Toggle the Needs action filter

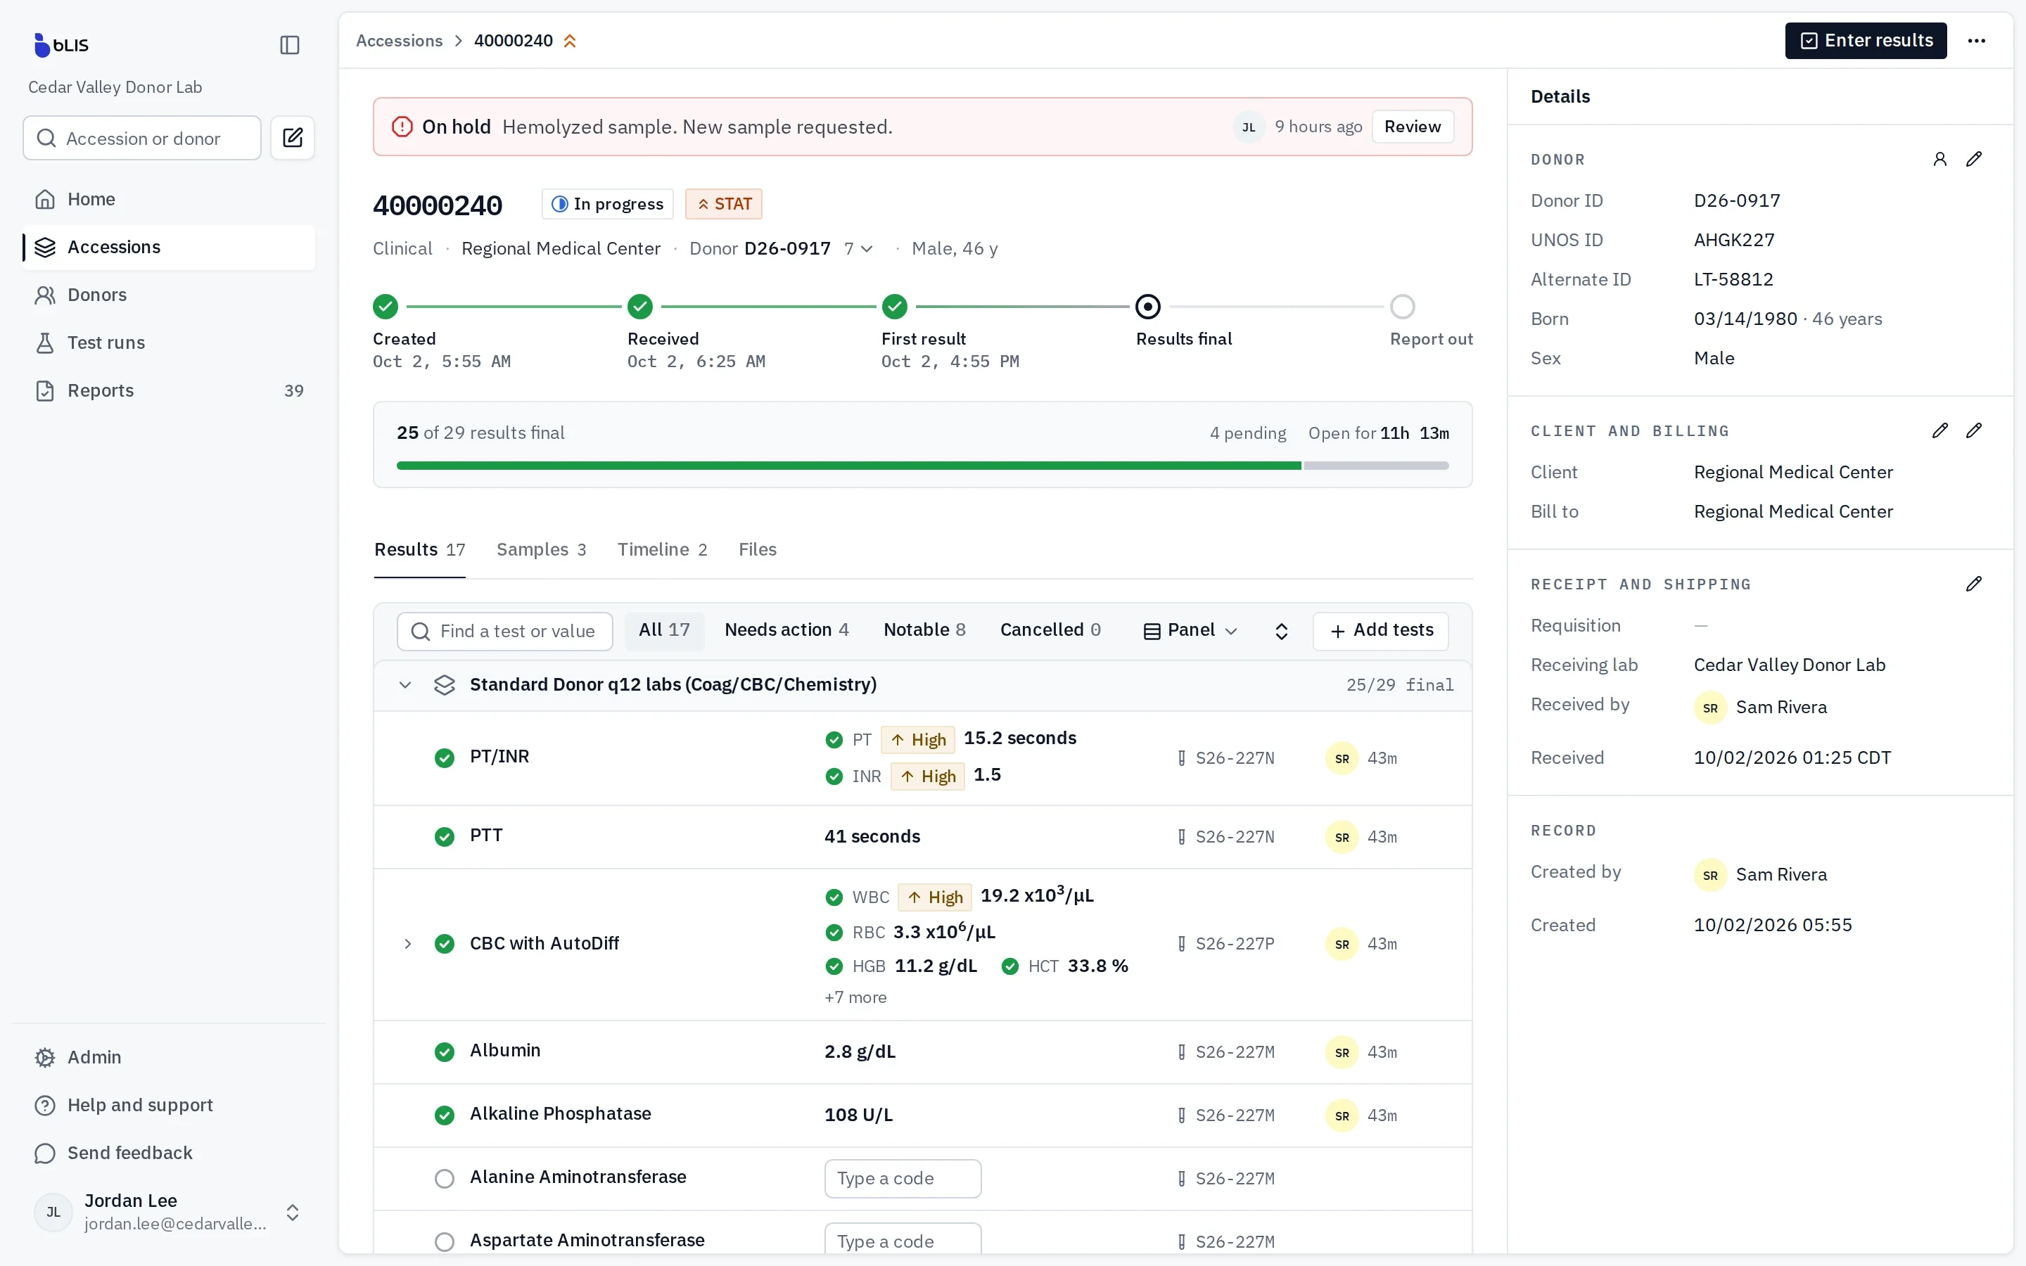tap(786, 629)
